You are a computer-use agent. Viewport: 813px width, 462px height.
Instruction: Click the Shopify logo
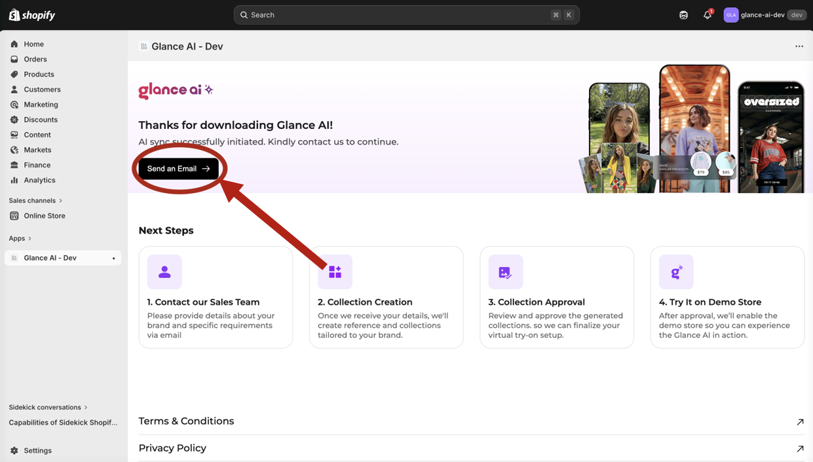31,15
